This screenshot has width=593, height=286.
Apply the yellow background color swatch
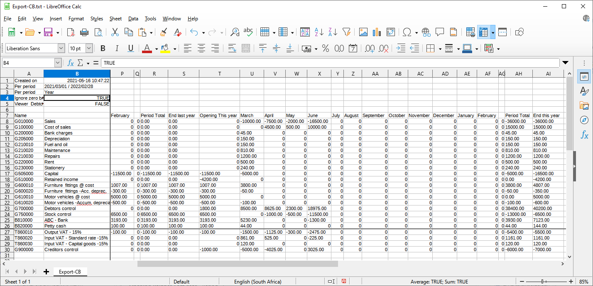coord(165,49)
